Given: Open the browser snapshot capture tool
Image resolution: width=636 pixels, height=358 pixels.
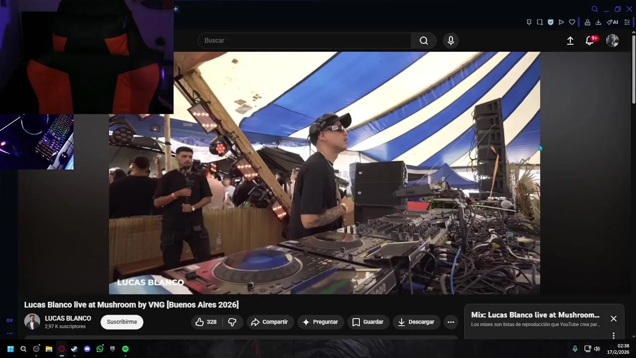Looking at the screenshot, I should (x=540, y=22).
